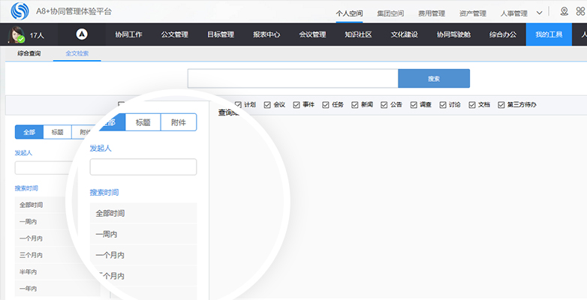
Task: Click the user avatar next to 17人
Action: pyautogui.click(x=16, y=34)
